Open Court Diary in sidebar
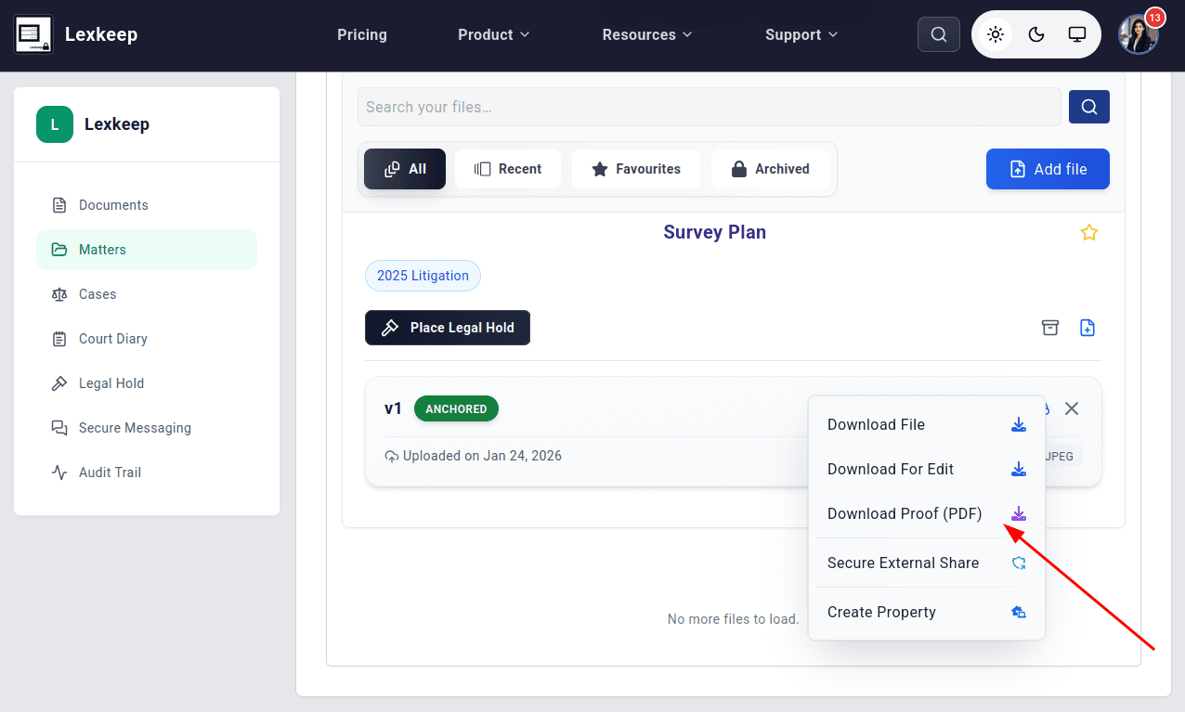The height and width of the screenshot is (712, 1185). [x=147, y=339]
